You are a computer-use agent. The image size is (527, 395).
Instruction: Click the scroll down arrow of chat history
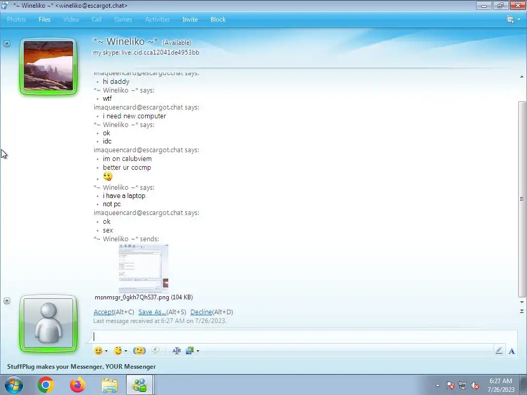522,302
